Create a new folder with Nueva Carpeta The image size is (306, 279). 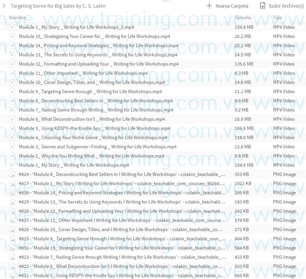(x=232, y=6)
